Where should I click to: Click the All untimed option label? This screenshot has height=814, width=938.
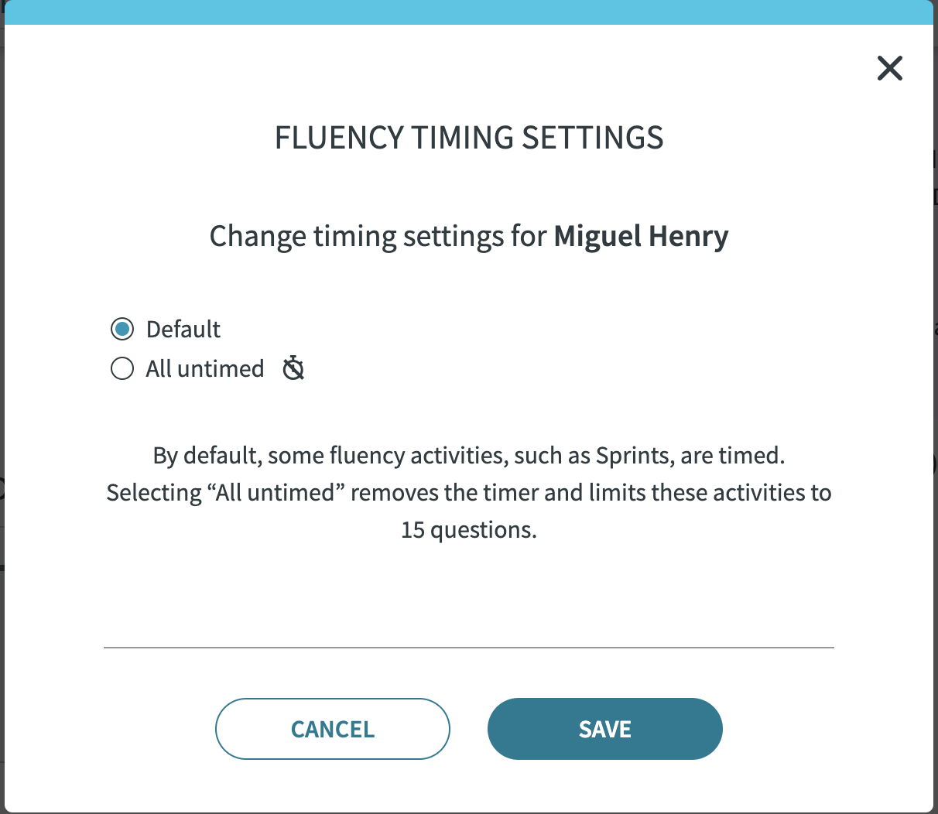pos(205,368)
